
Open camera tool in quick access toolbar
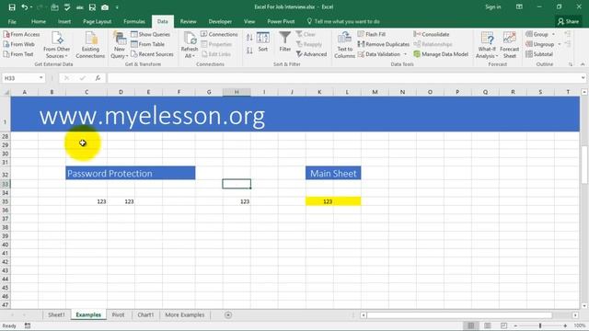coord(105,7)
